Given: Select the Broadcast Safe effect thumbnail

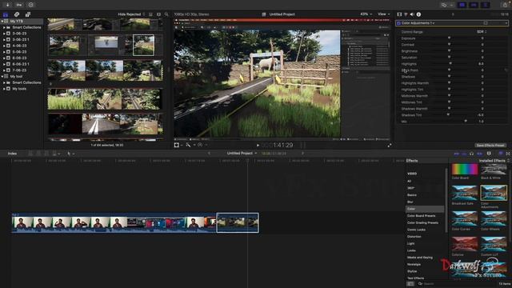Looking at the screenshot, I should click(x=465, y=193).
